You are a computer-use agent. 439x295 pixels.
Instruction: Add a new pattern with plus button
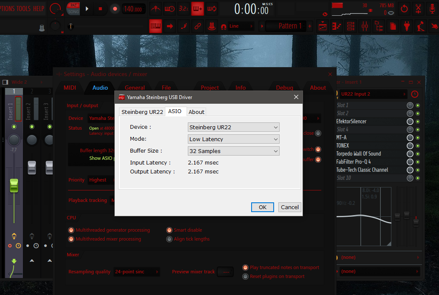[310, 26]
